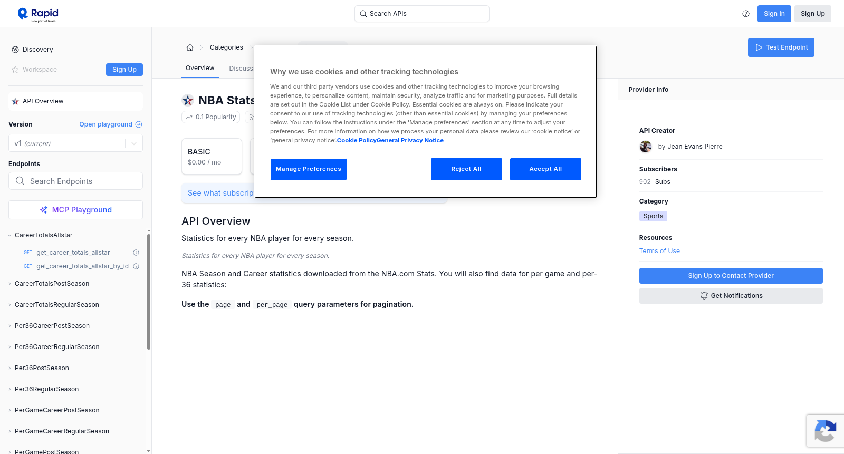Click the Sports category tag

pos(653,216)
